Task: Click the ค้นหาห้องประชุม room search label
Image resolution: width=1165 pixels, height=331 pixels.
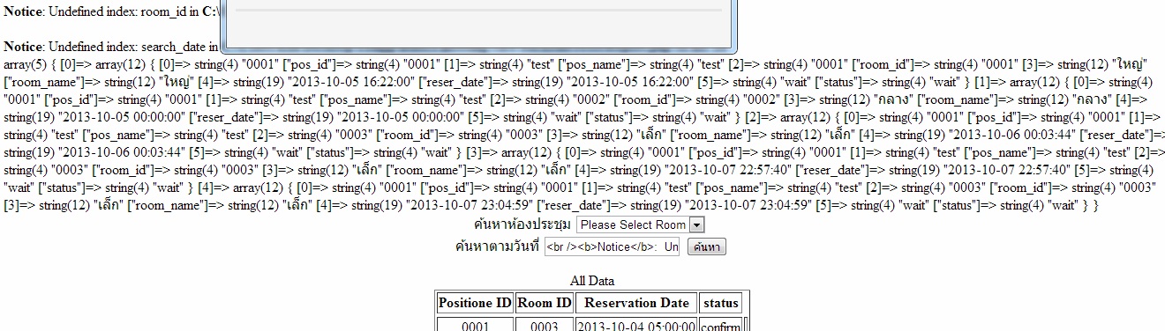Action: pos(523,225)
